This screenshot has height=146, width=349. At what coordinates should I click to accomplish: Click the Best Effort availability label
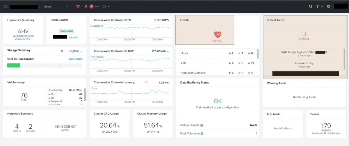(x=76, y=90)
